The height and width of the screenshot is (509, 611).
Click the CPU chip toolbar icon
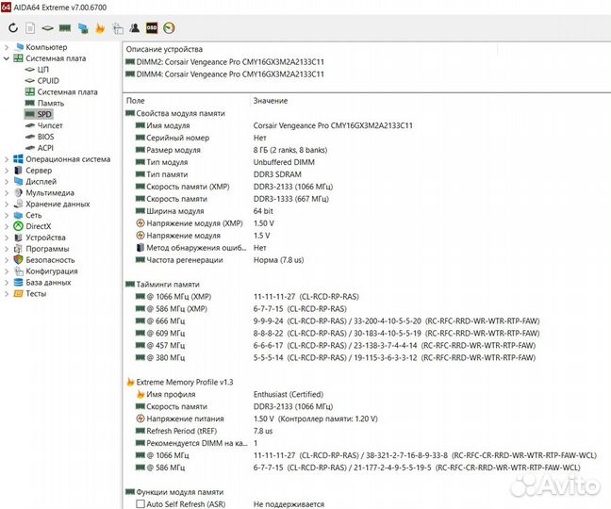(x=47, y=28)
